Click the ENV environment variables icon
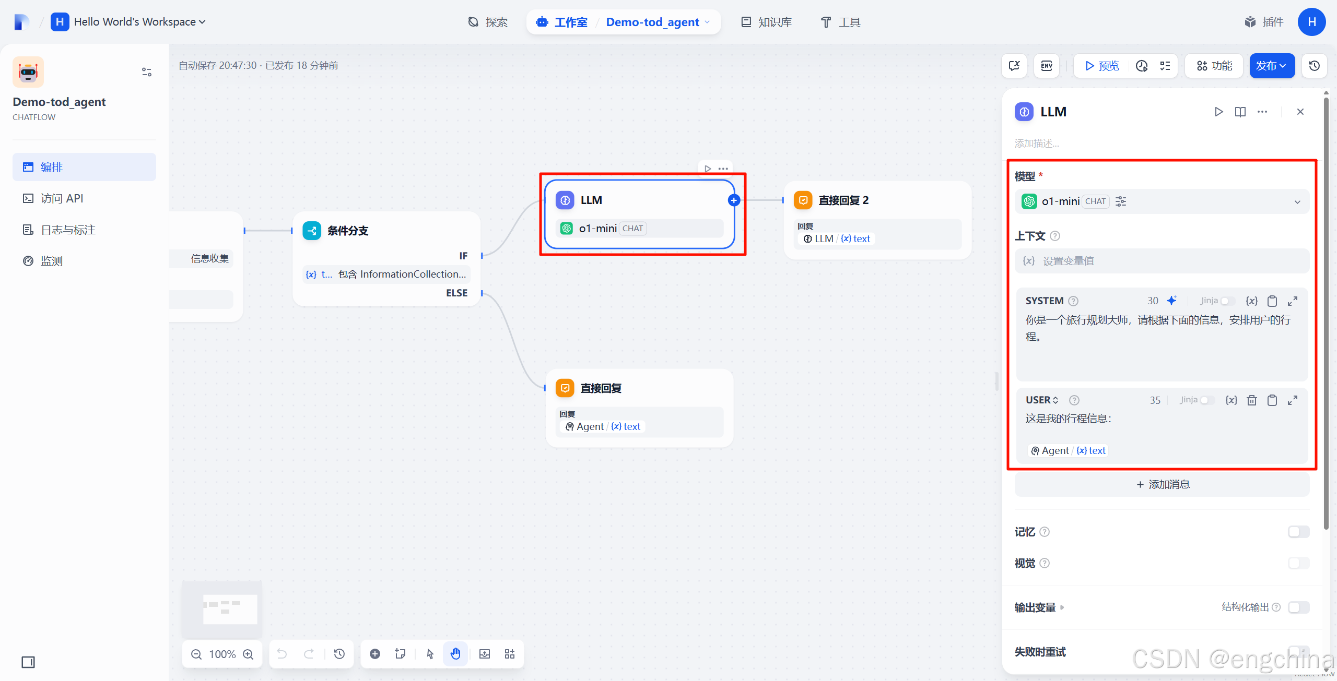Screen dimensions: 1337x681 pos(1047,66)
